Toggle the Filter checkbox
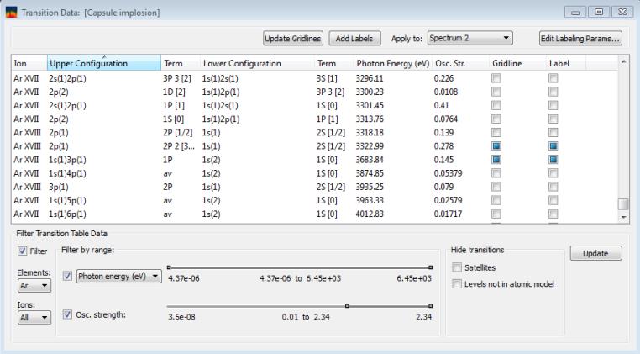The width and height of the screenshot is (640, 354). pyautogui.click(x=23, y=251)
